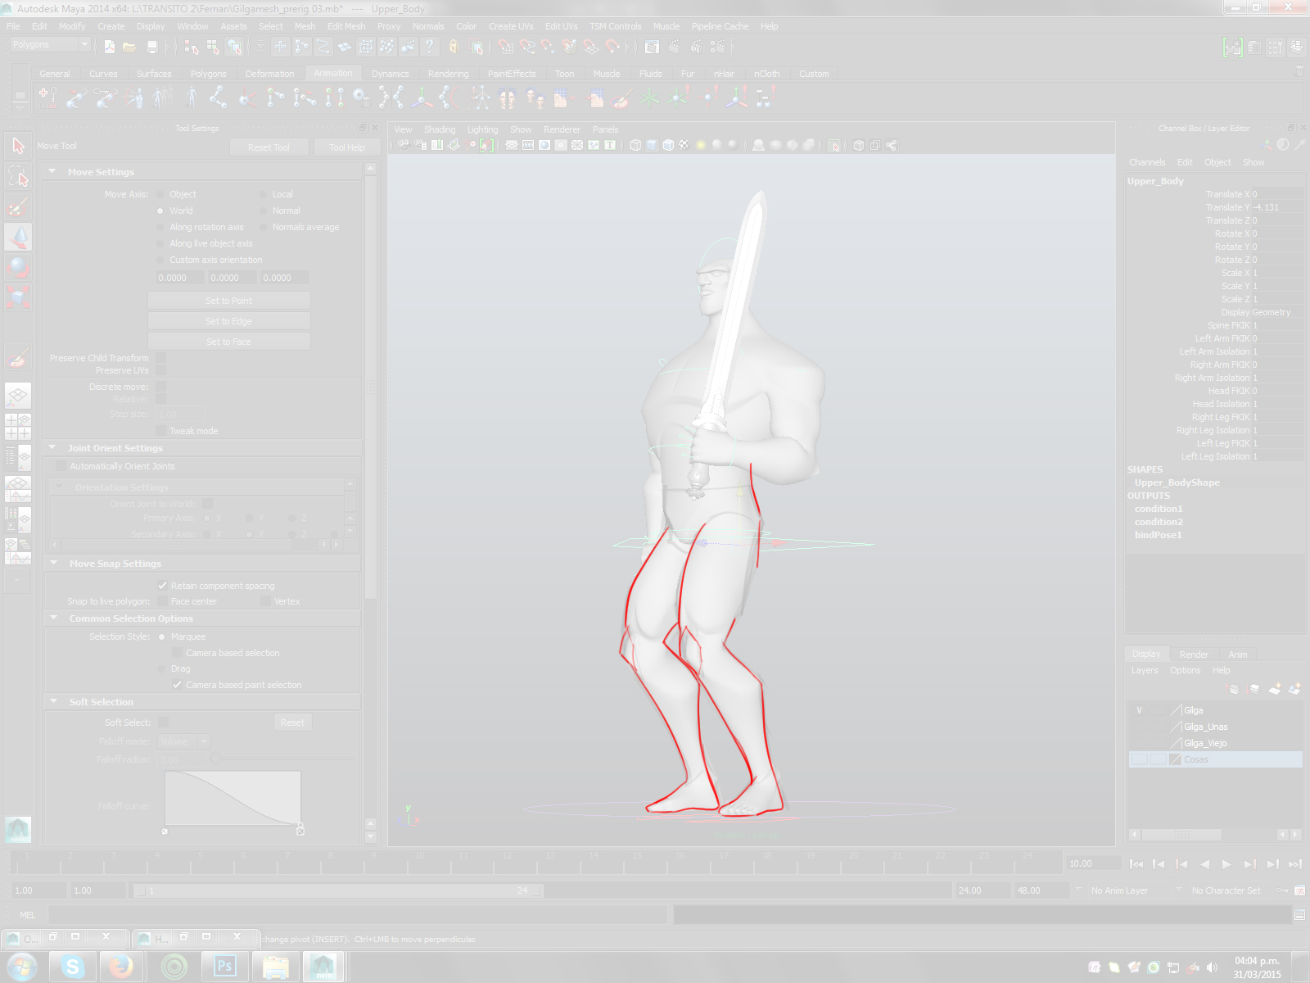
Task: Collapse the Move Snap Settings section
Action: tap(52, 564)
